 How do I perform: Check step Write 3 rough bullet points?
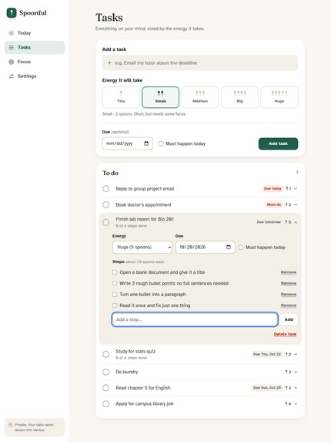point(115,283)
